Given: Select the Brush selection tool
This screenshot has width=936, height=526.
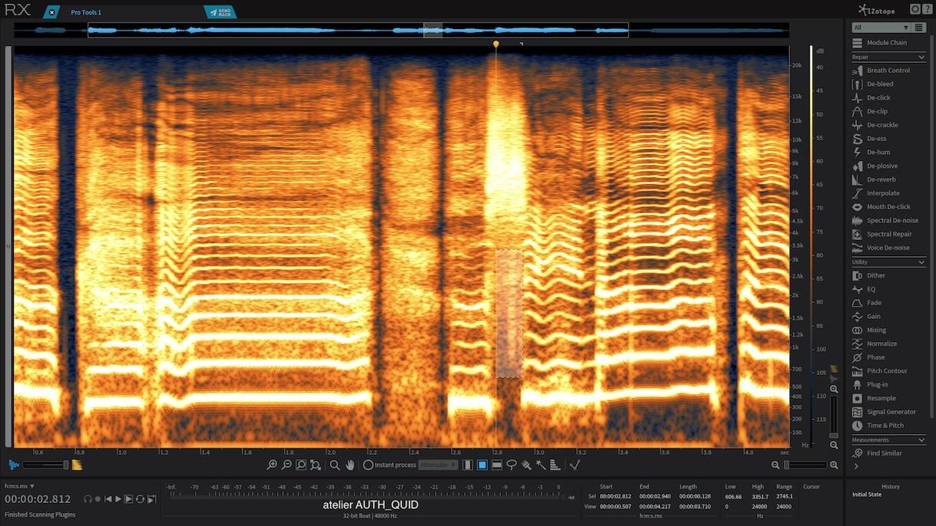Looking at the screenshot, I should [526, 465].
